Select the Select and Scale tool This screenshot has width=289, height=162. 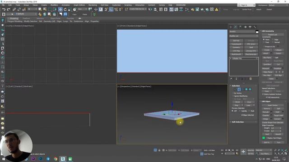pyautogui.click(x=70, y=9)
